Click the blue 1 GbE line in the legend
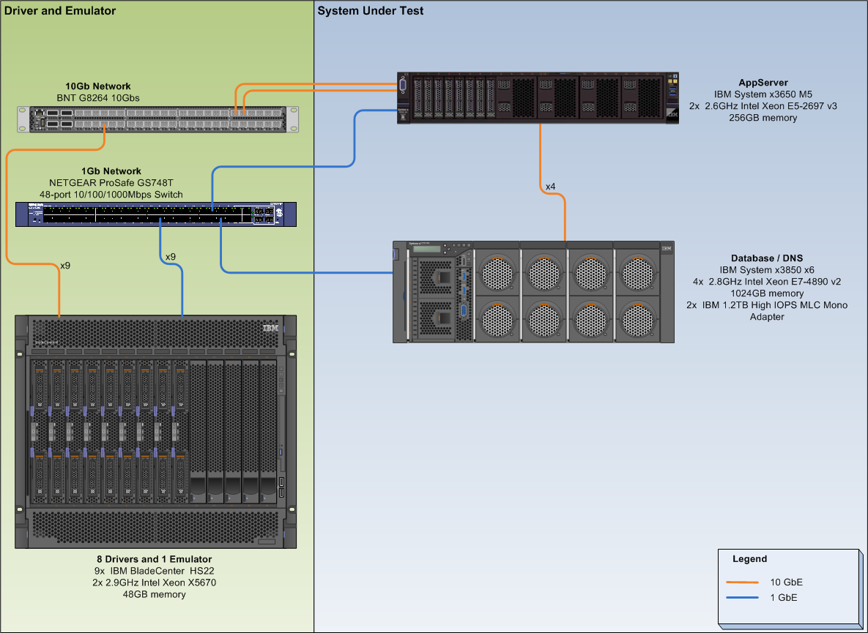Image resolution: width=868 pixels, height=633 pixels. (x=741, y=598)
